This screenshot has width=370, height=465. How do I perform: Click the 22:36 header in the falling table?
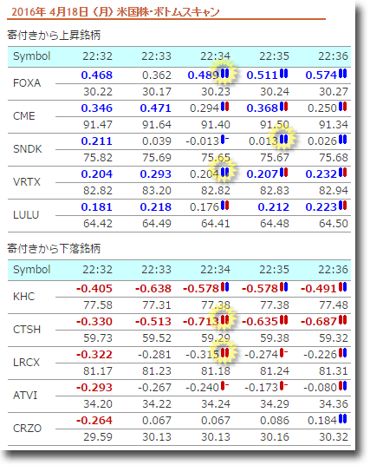333,269
